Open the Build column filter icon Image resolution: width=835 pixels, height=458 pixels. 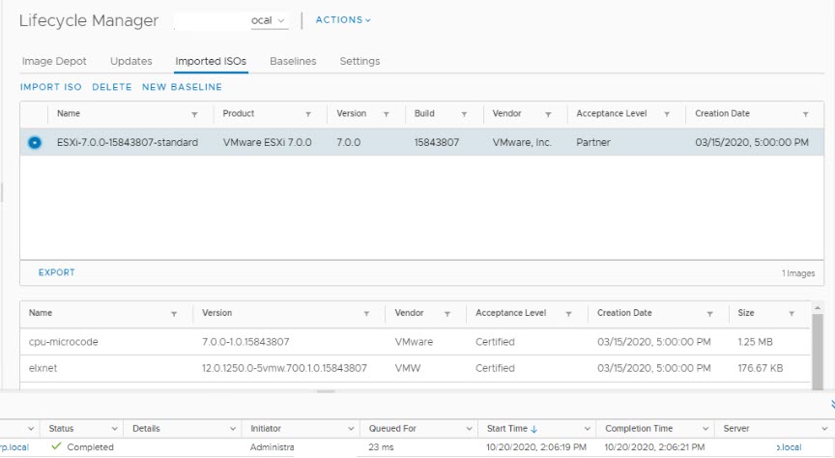[x=472, y=114]
